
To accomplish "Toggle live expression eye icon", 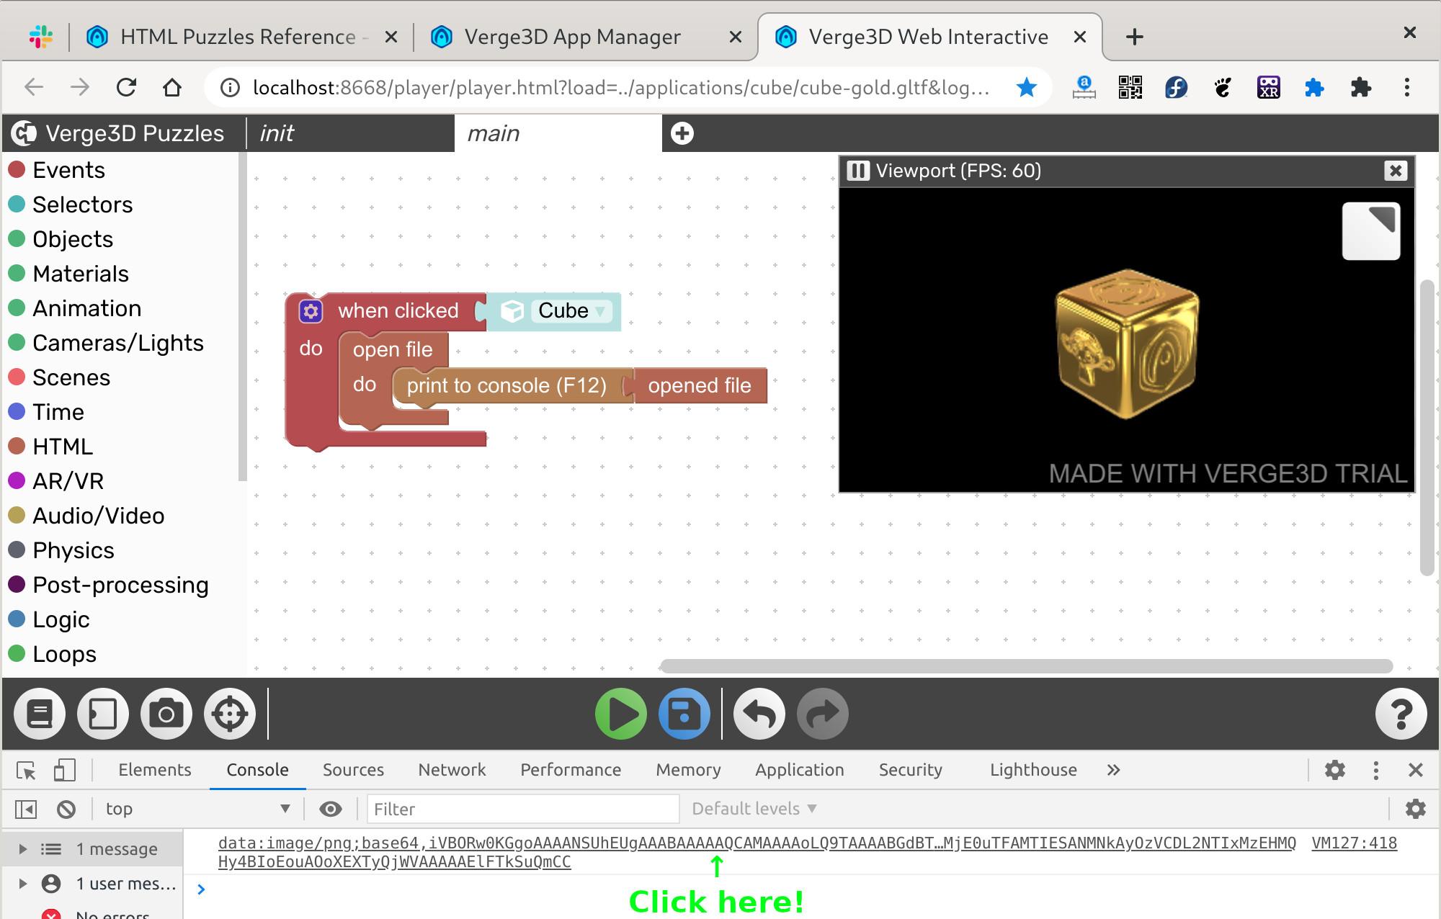I will pyautogui.click(x=331, y=809).
